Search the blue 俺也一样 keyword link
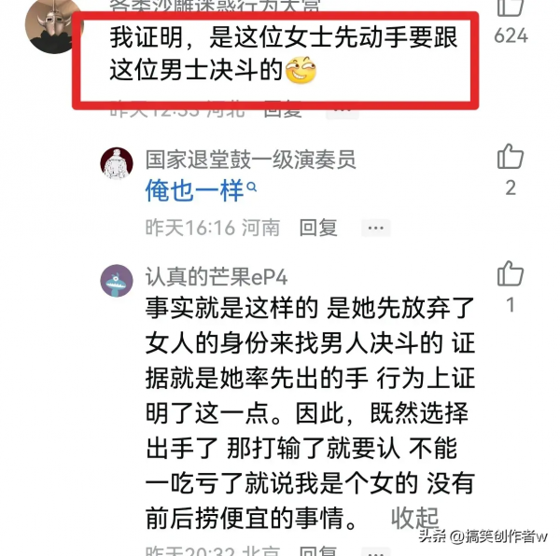Image resolution: width=560 pixels, height=556 pixels. (x=195, y=191)
